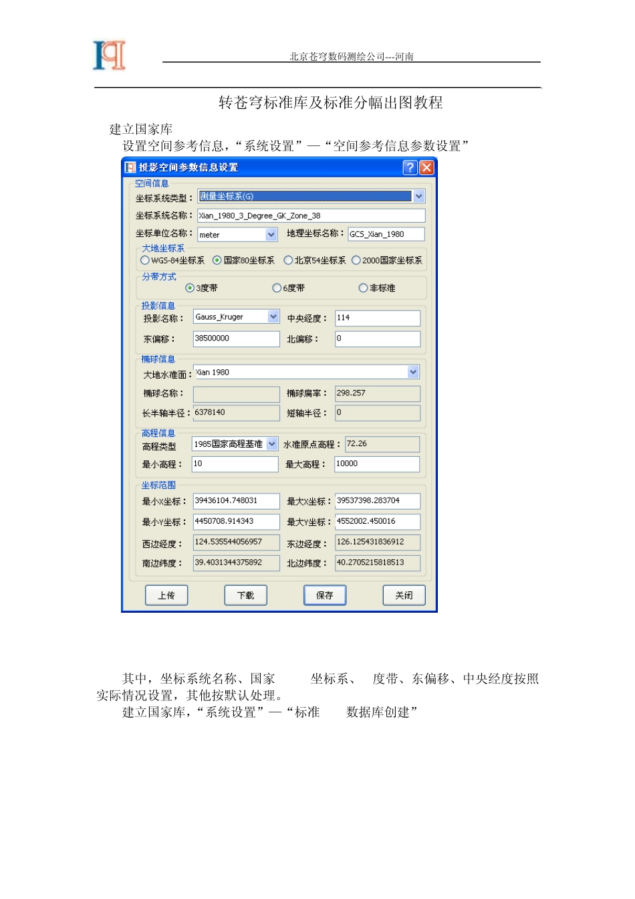The width and height of the screenshot is (635, 899).
Task: Click the 下载 button
Action: pyautogui.click(x=245, y=595)
